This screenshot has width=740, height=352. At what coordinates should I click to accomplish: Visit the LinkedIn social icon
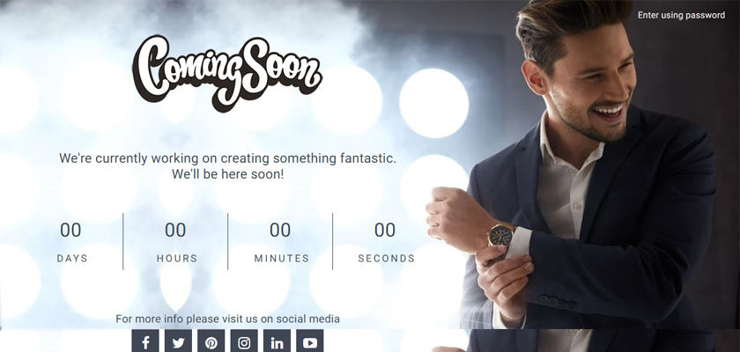coord(277,341)
